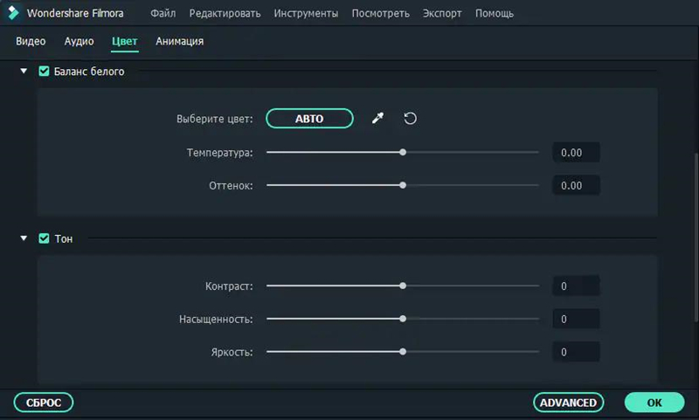Uncheck the Тон section checkbox
This screenshot has height=420, width=699.
[45, 238]
